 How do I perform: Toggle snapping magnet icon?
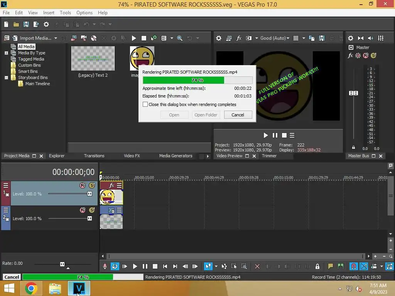[353, 266]
